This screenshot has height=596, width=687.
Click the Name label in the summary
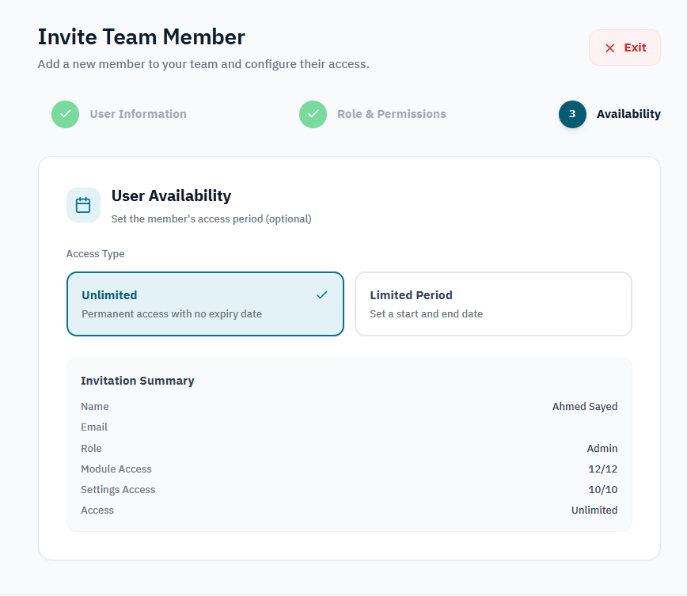click(95, 407)
